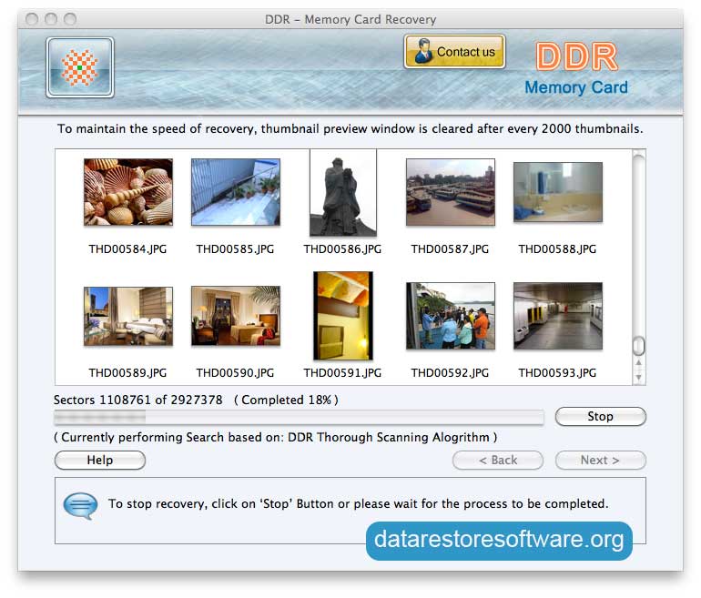Zoom the window with the third title button
Viewport: 701px width, 598px height.
(70, 19)
